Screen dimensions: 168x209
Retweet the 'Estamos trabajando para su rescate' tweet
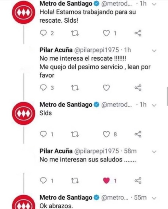point(75,33)
